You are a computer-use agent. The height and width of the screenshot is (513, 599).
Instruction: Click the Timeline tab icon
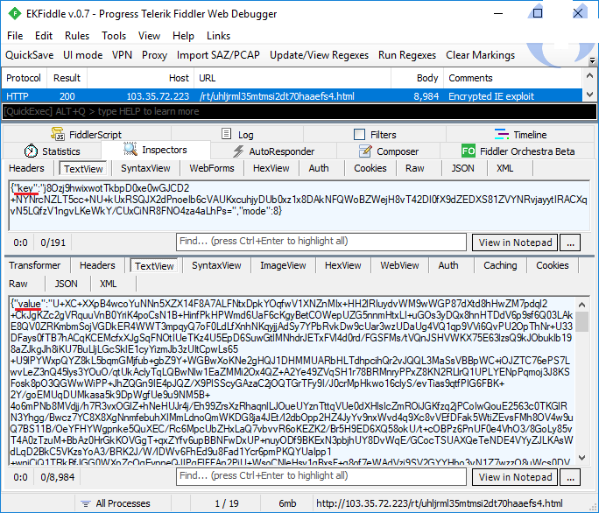tap(502, 134)
